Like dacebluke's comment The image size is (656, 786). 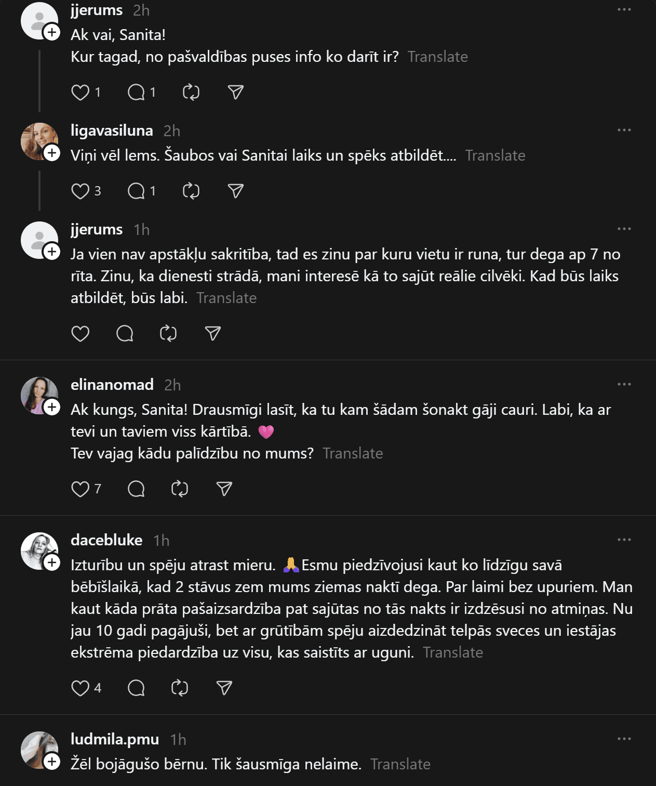[80, 688]
